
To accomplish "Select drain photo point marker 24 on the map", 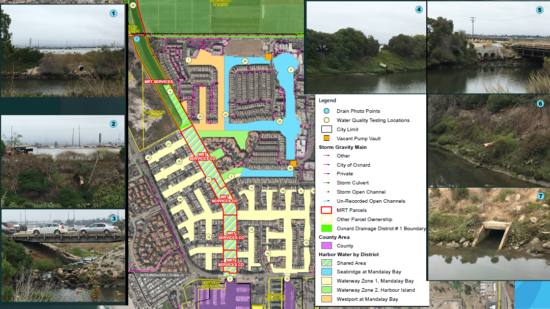I will [245, 60].
